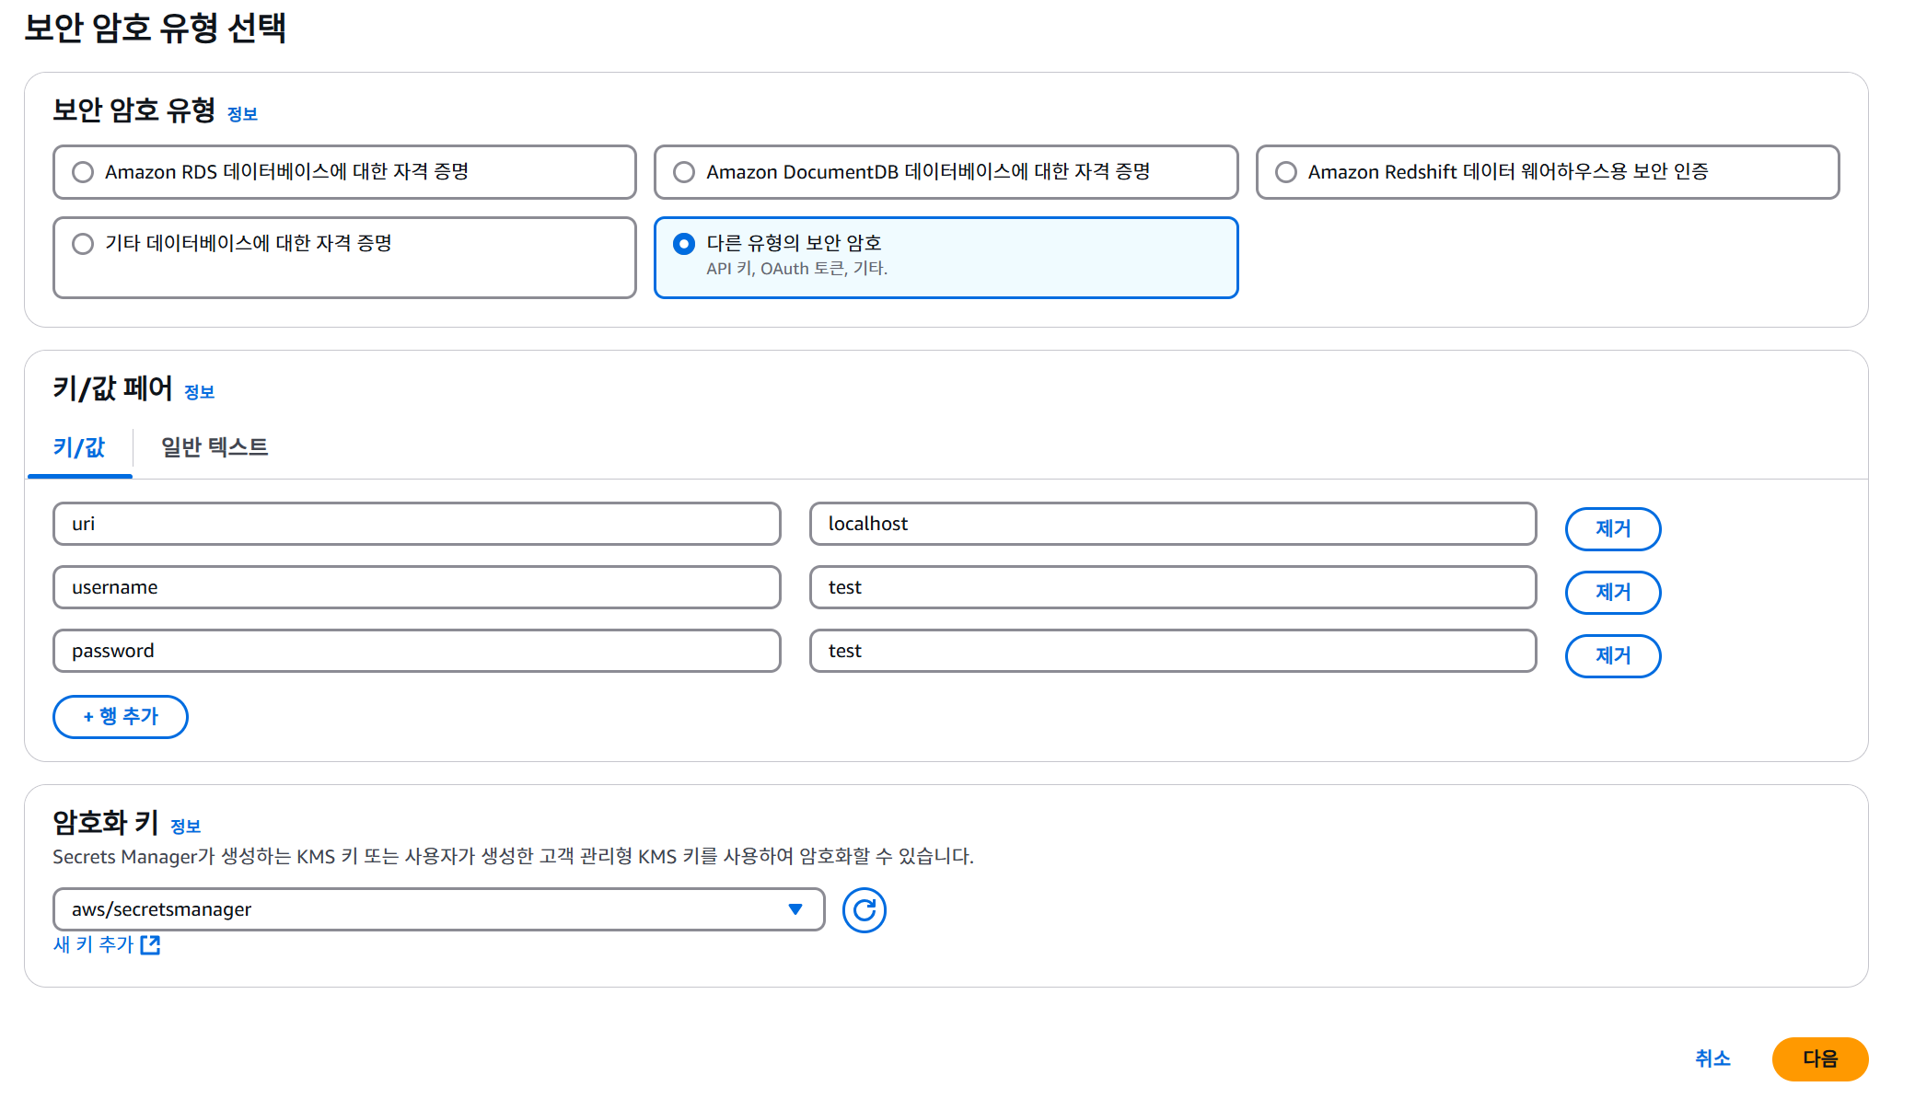Click the orange 다음 button
This screenshot has height=1110, width=1915.
[1819, 1059]
